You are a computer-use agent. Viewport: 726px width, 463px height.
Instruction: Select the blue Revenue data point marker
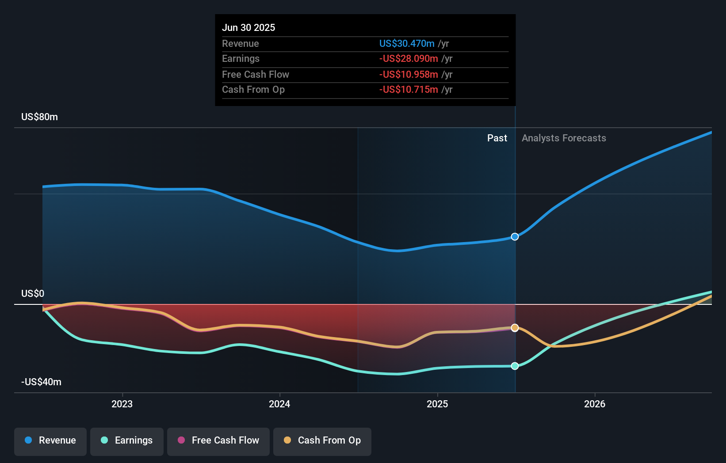click(514, 237)
